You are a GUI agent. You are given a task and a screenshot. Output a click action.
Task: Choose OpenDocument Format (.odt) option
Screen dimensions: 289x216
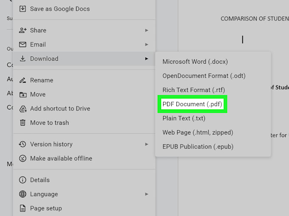(x=204, y=76)
